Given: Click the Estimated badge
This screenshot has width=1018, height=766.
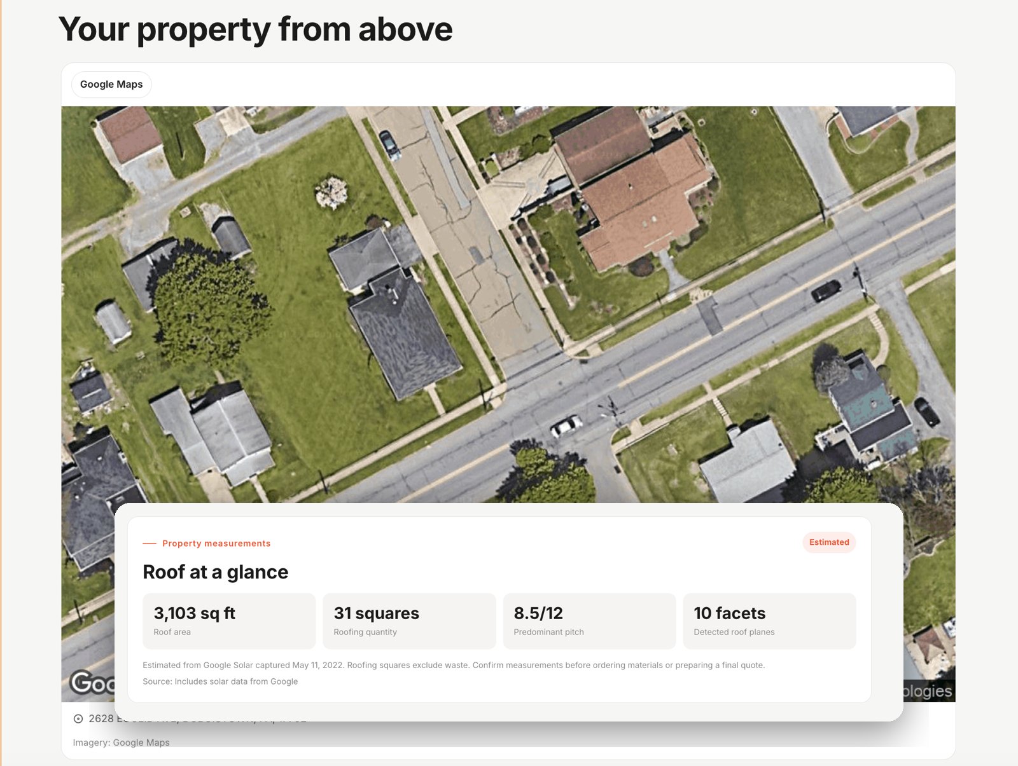Looking at the screenshot, I should [x=829, y=542].
